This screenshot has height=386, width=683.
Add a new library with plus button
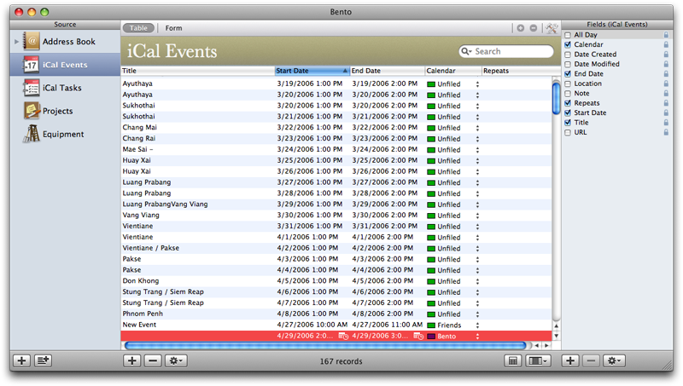click(x=21, y=360)
